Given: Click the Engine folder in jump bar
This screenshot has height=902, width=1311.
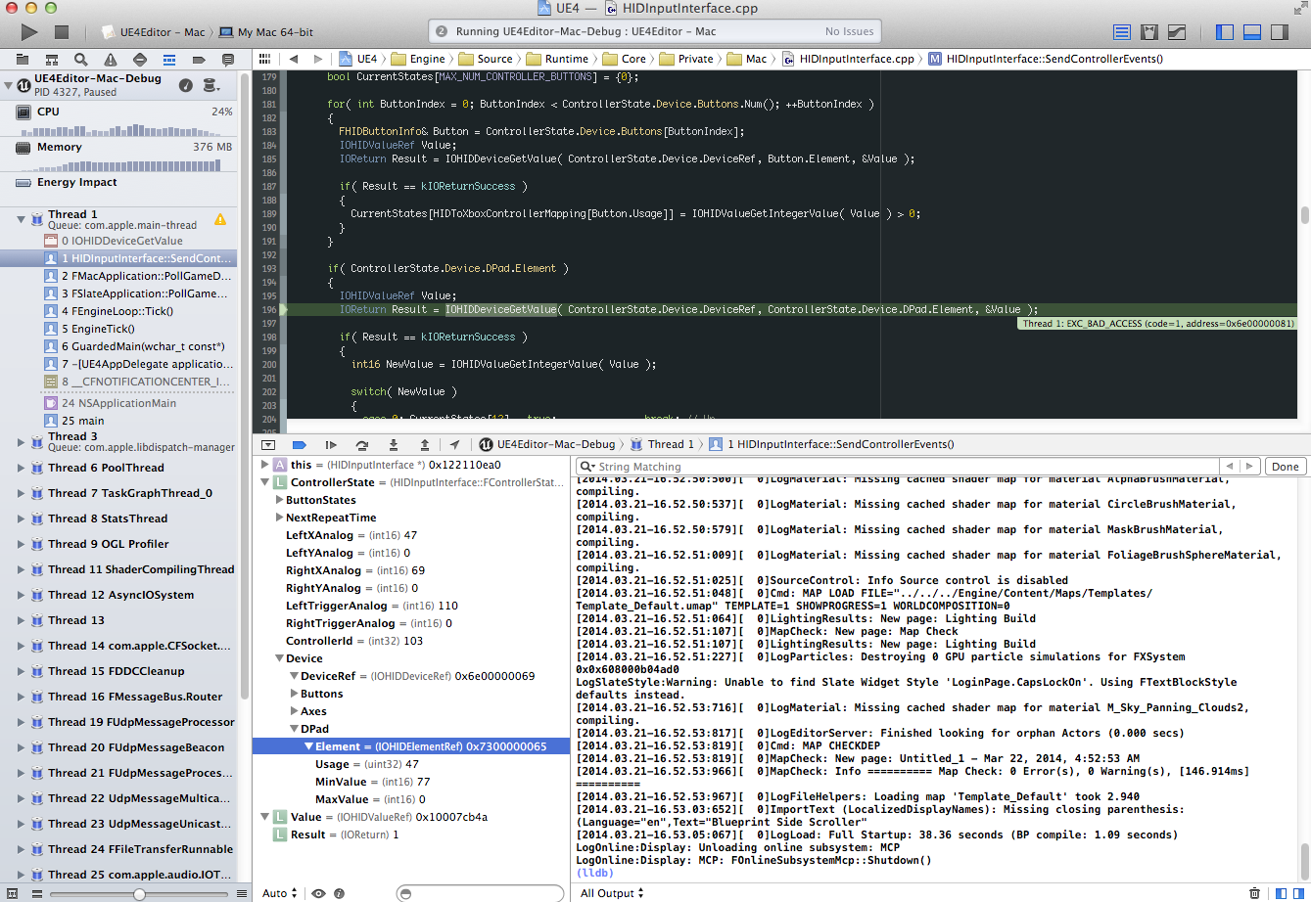Looking at the screenshot, I should pyautogui.click(x=419, y=59).
